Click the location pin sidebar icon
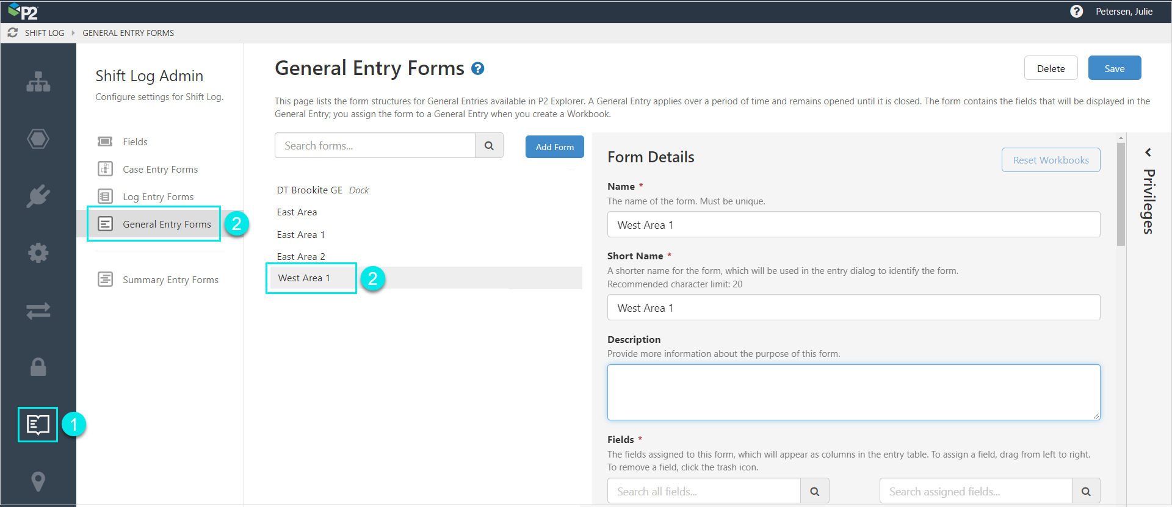 point(38,481)
